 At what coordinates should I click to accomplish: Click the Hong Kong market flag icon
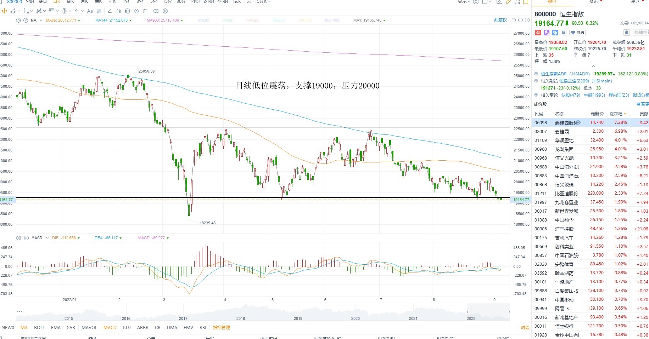[x=538, y=33]
